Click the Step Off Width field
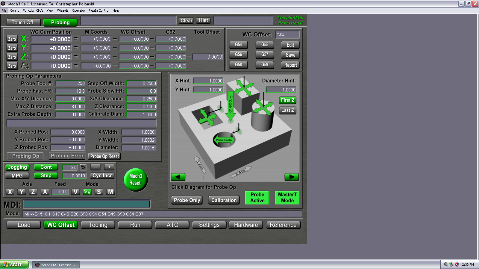Viewport: 479px width, 269px height. click(x=142, y=83)
